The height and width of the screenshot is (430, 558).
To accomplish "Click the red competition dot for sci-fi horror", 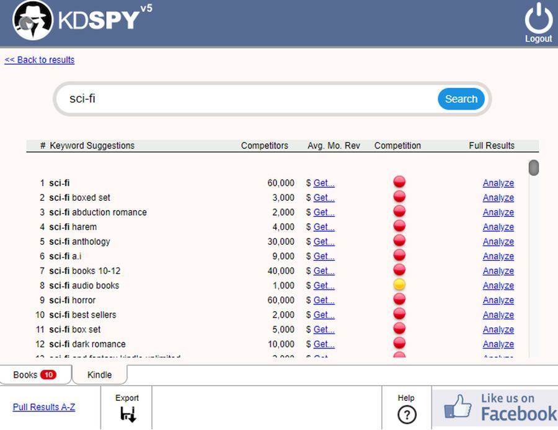I will 399,299.
